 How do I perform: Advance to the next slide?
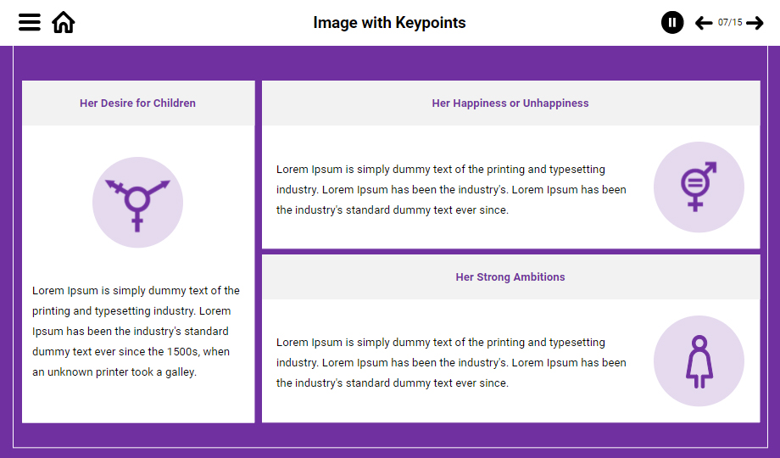[x=755, y=23]
